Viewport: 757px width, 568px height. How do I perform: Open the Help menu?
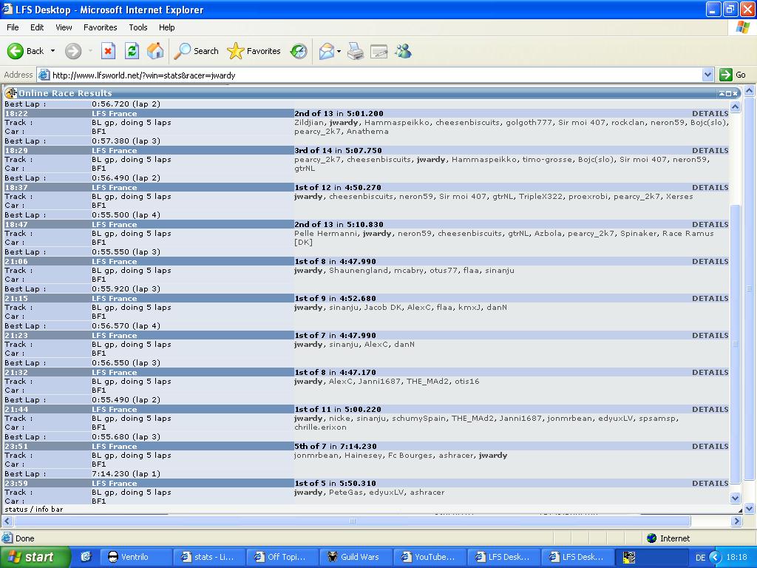[x=167, y=27]
